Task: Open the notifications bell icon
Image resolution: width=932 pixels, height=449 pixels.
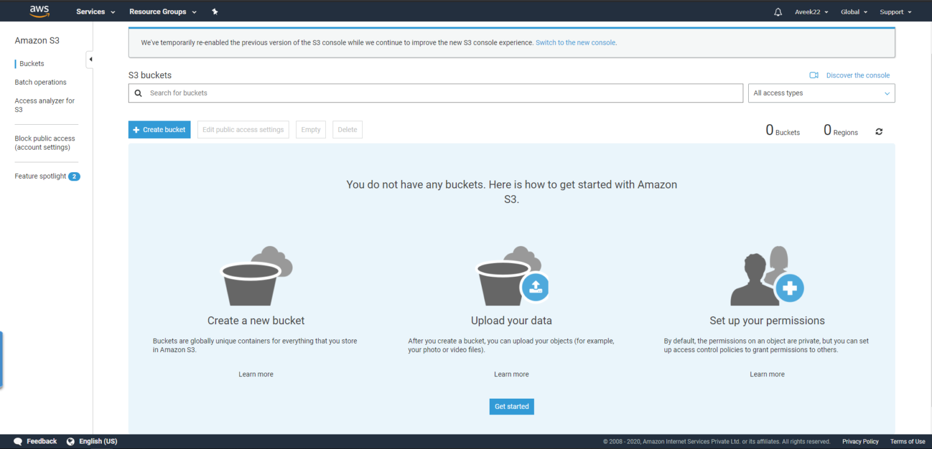Action: pyautogui.click(x=778, y=11)
